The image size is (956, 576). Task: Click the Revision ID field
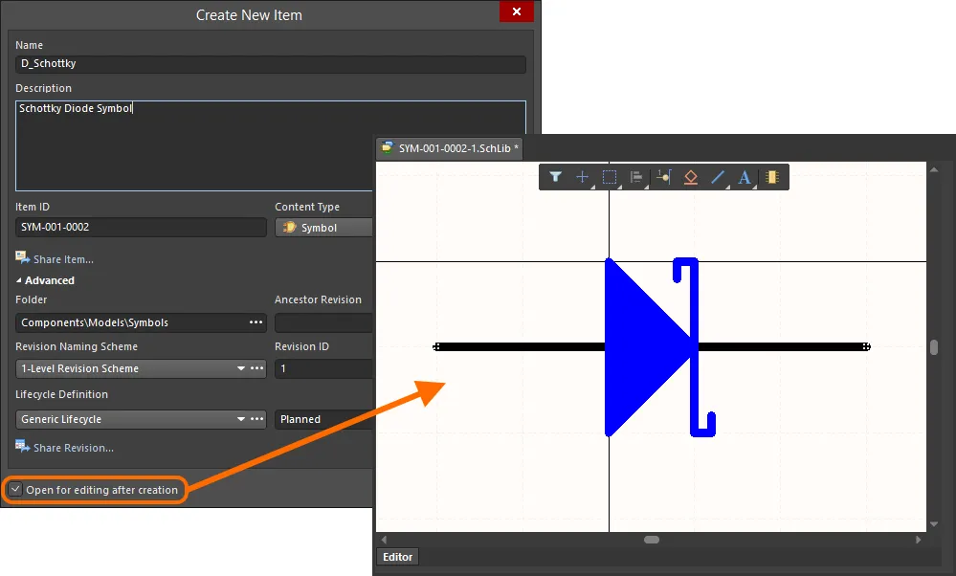tap(323, 368)
